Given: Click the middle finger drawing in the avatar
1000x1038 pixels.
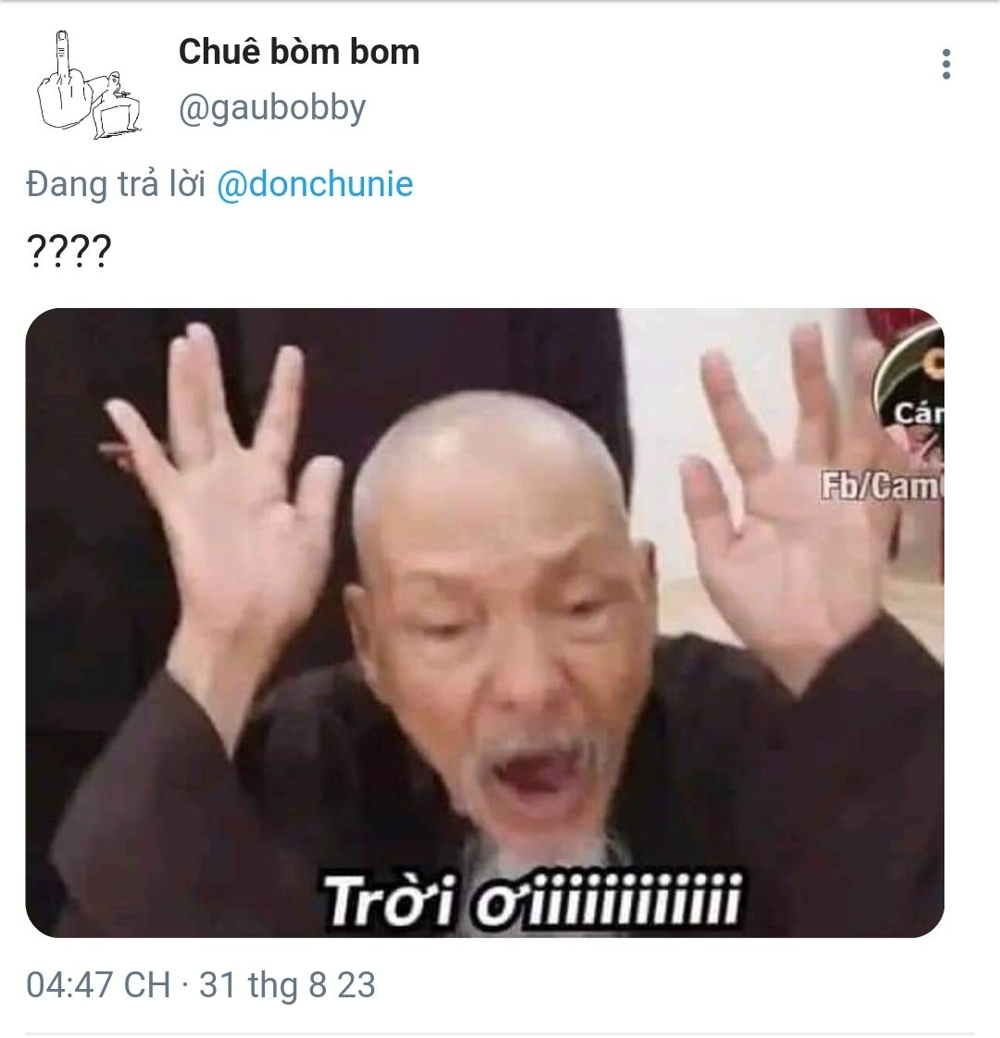Looking at the screenshot, I should point(63,80).
